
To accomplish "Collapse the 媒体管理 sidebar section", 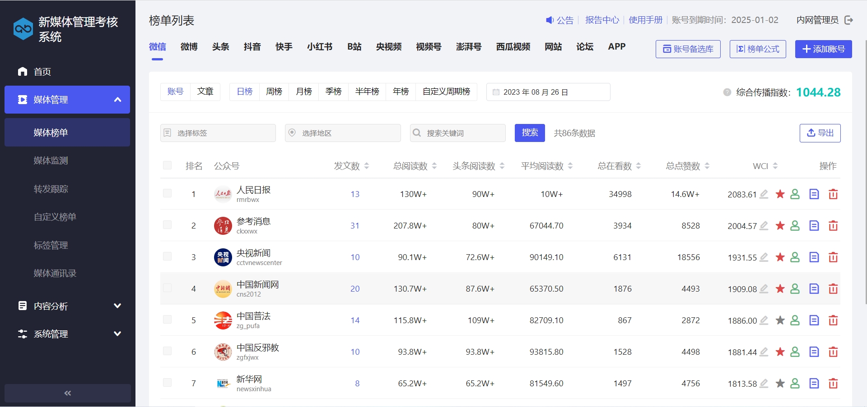I will pos(67,100).
